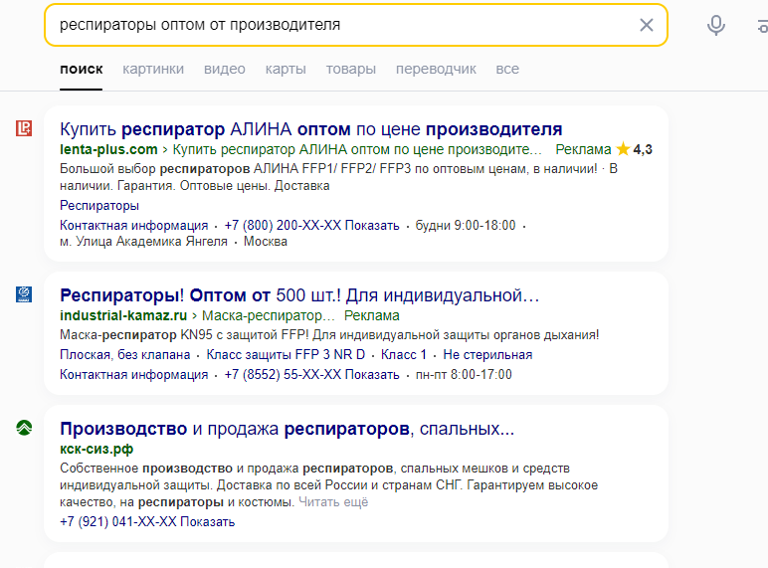Visit industrial-kamaz.ru domain link
Image resolution: width=768 pixels, height=568 pixels.
(123, 315)
